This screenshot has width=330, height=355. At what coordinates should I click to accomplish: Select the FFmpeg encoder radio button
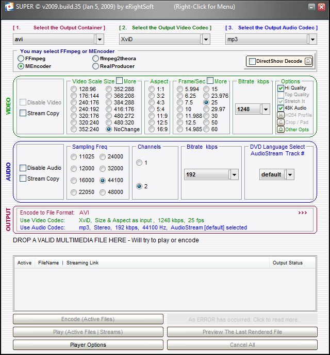[x=21, y=59]
